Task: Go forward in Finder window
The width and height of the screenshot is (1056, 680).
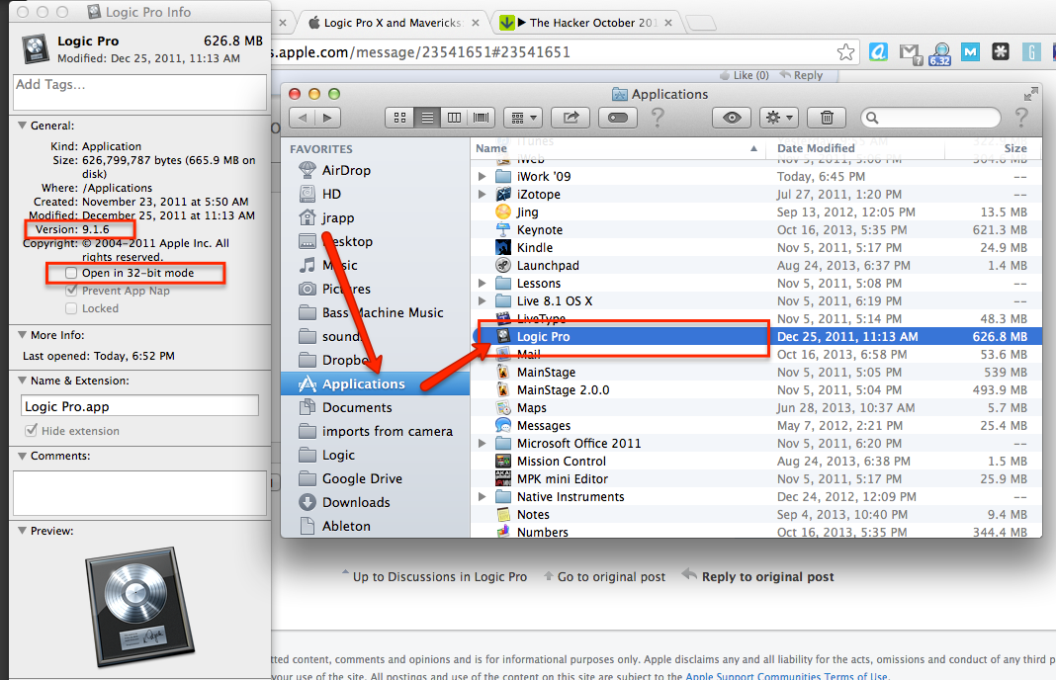Action: click(328, 118)
